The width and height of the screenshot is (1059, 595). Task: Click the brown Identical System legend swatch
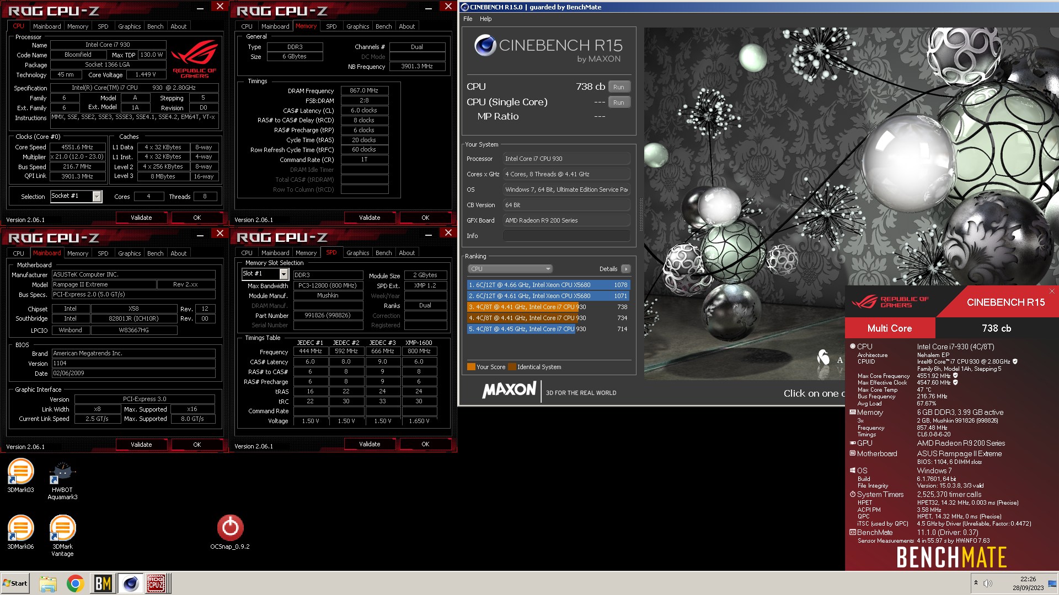(512, 367)
